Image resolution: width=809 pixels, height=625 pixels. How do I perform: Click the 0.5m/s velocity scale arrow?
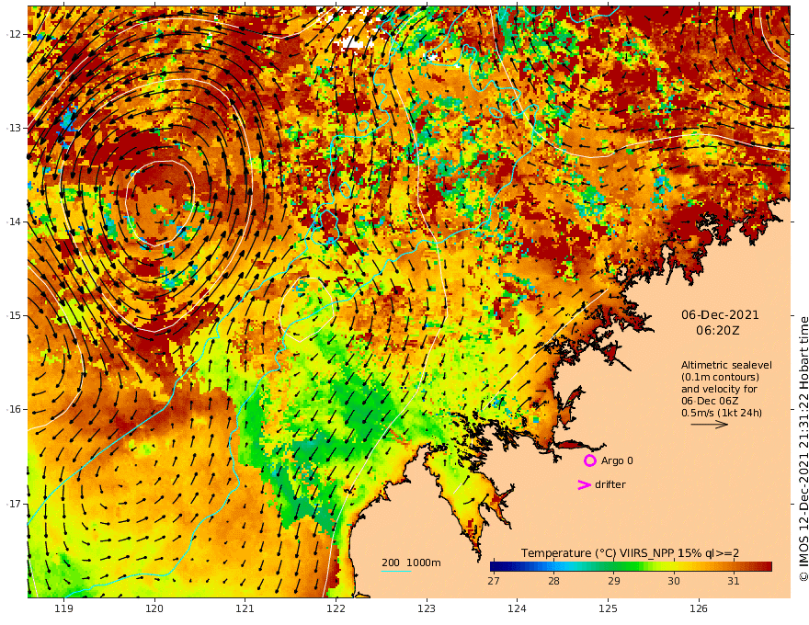[x=710, y=425]
